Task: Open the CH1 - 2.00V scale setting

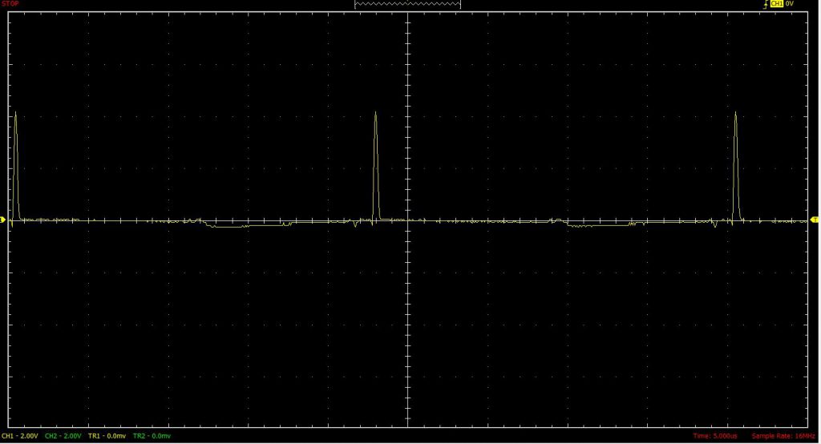Action: [x=20, y=436]
